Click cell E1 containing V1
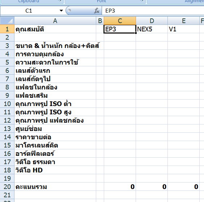Viewport: 204px width, 202px height. (x=184, y=29)
